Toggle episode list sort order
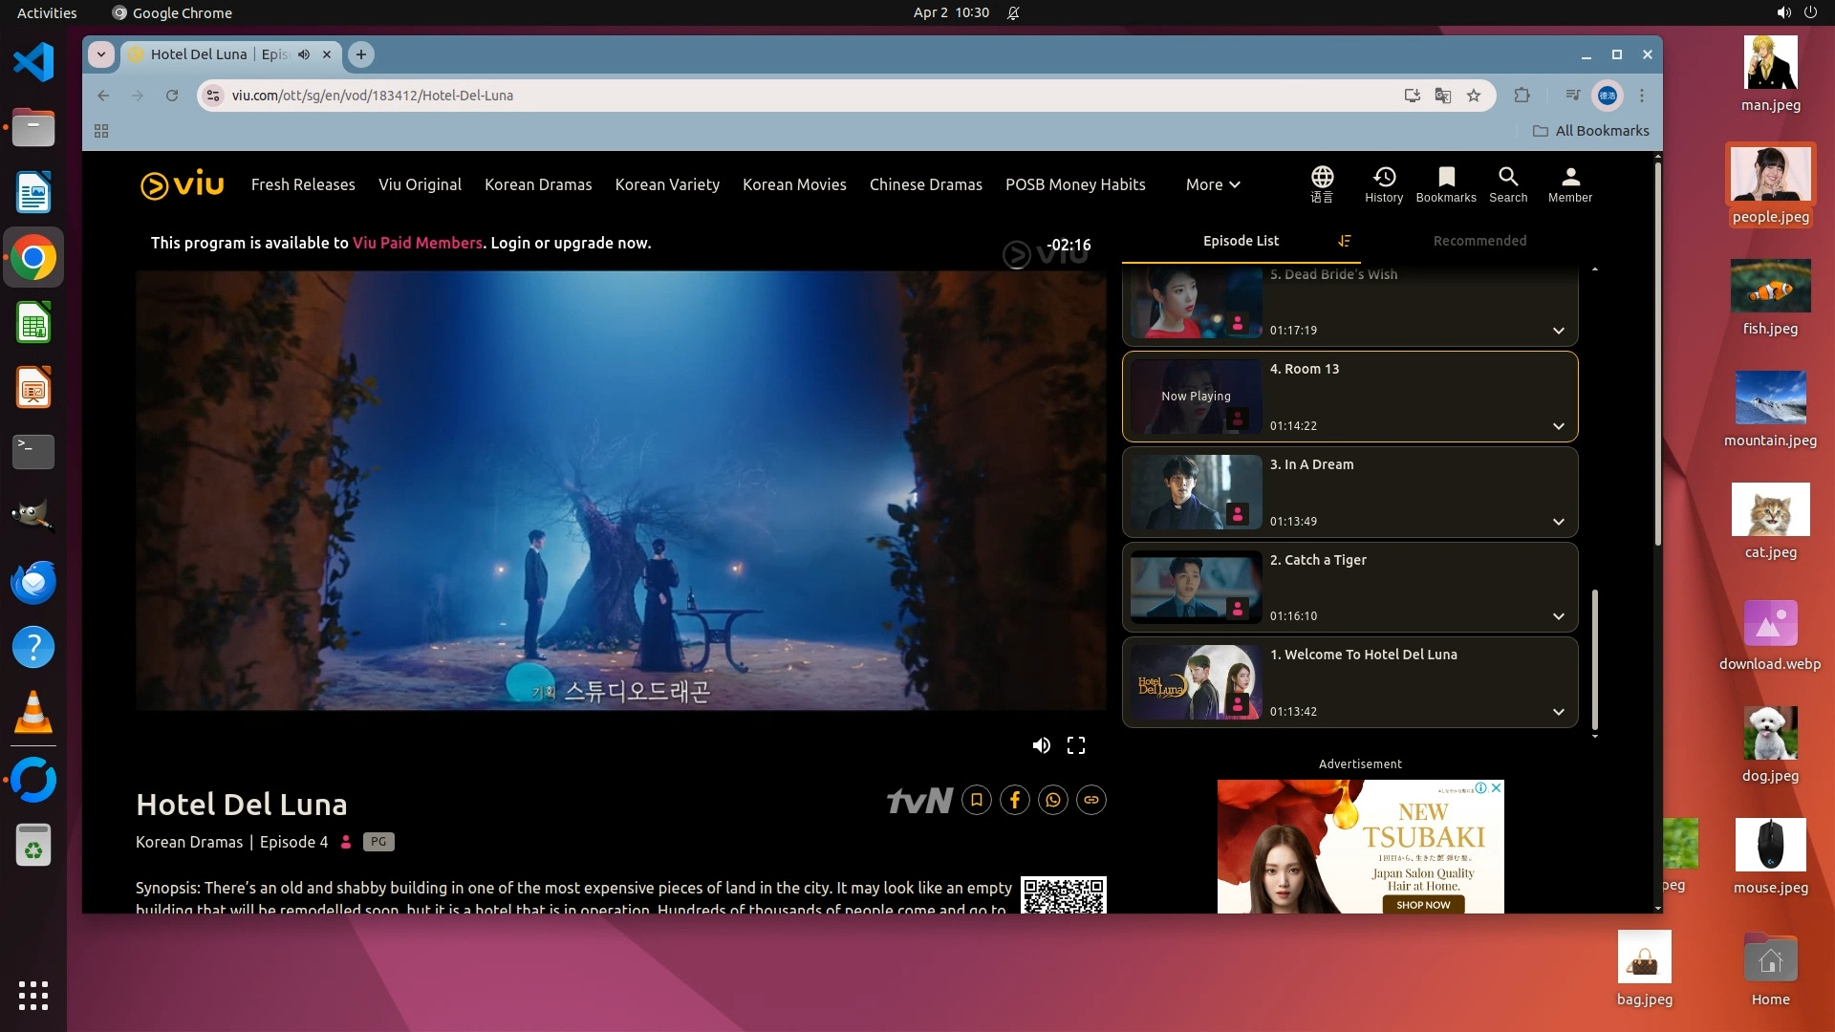1835x1032 pixels. [x=1344, y=241]
